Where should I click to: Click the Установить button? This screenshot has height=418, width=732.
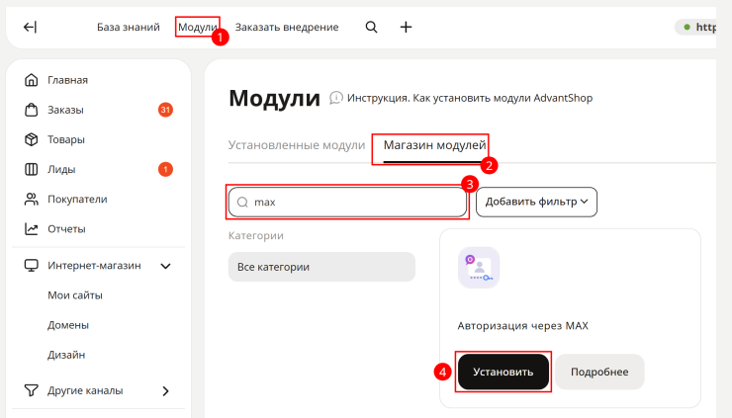pyautogui.click(x=503, y=372)
